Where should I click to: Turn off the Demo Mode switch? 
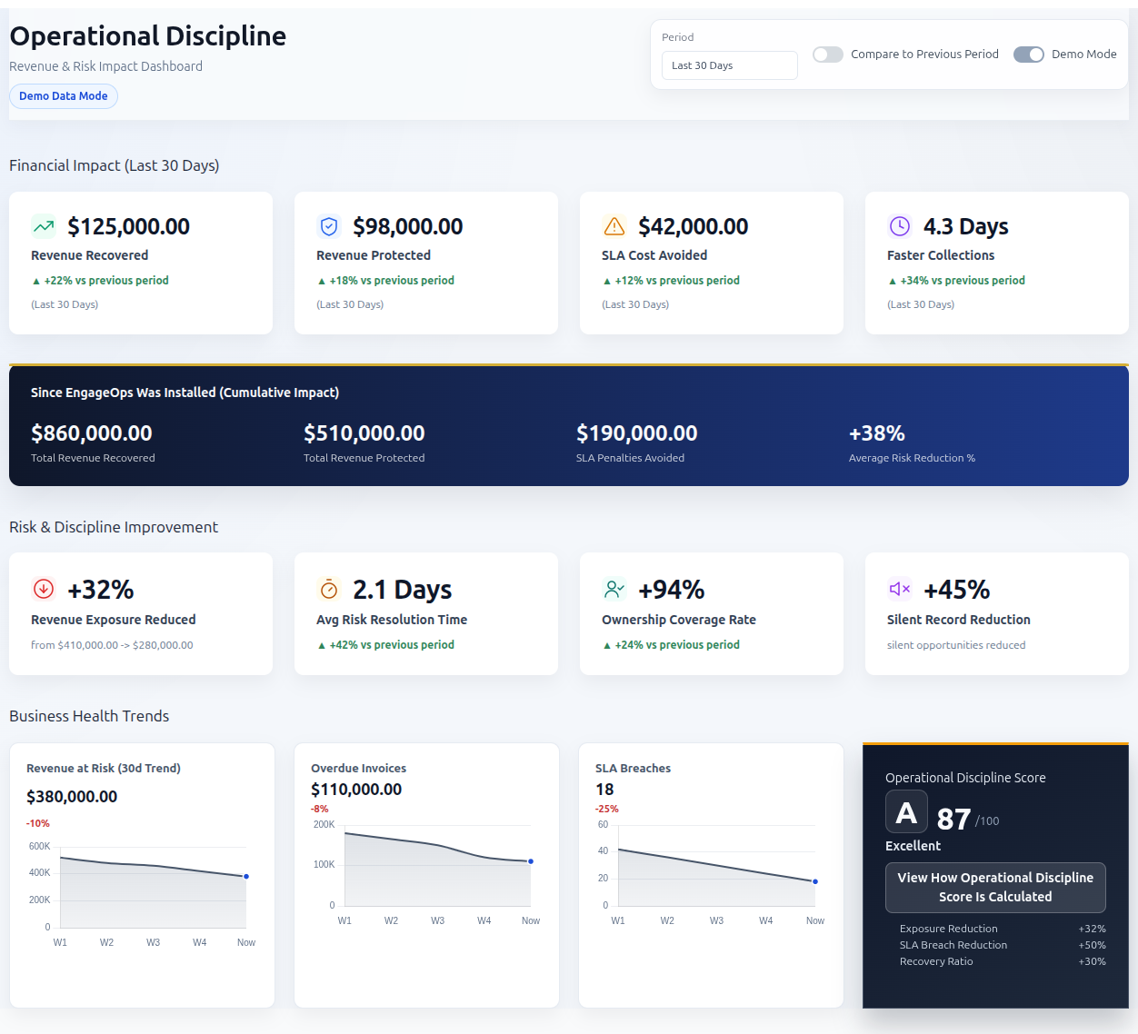pos(1029,55)
